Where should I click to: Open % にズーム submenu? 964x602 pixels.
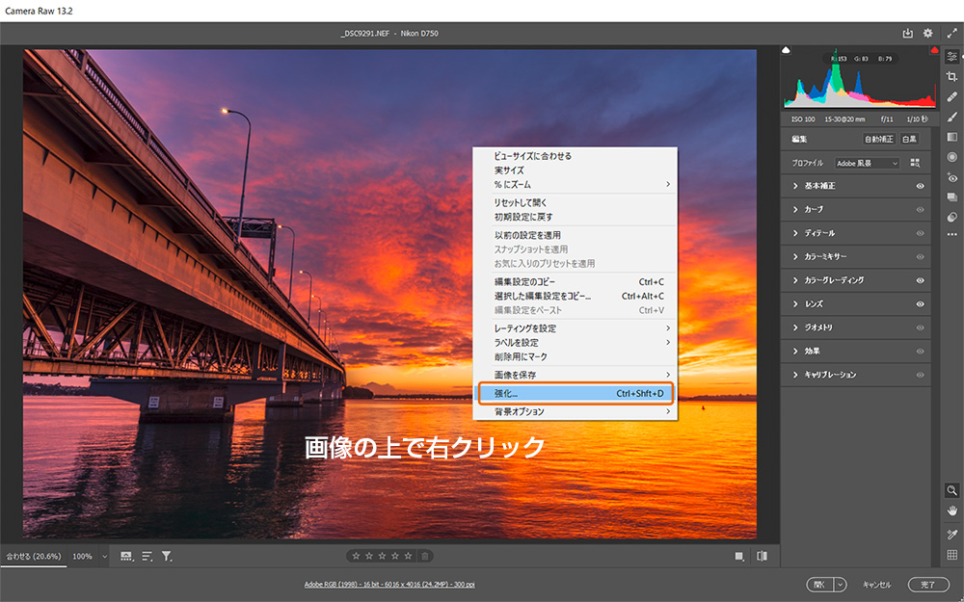[x=576, y=184]
